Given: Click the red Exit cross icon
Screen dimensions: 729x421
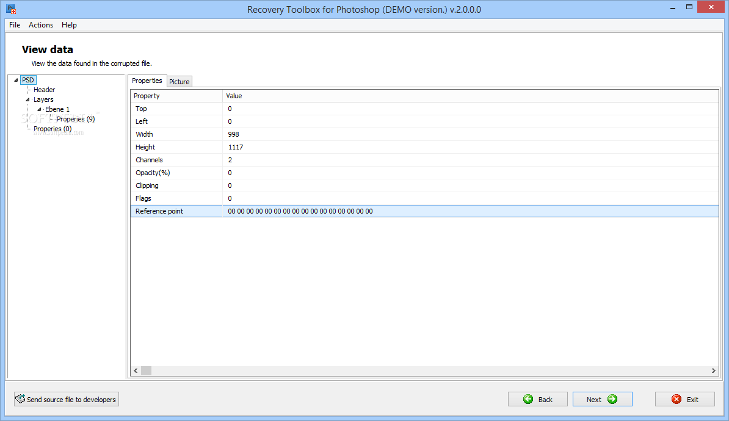Looking at the screenshot, I should (x=676, y=399).
